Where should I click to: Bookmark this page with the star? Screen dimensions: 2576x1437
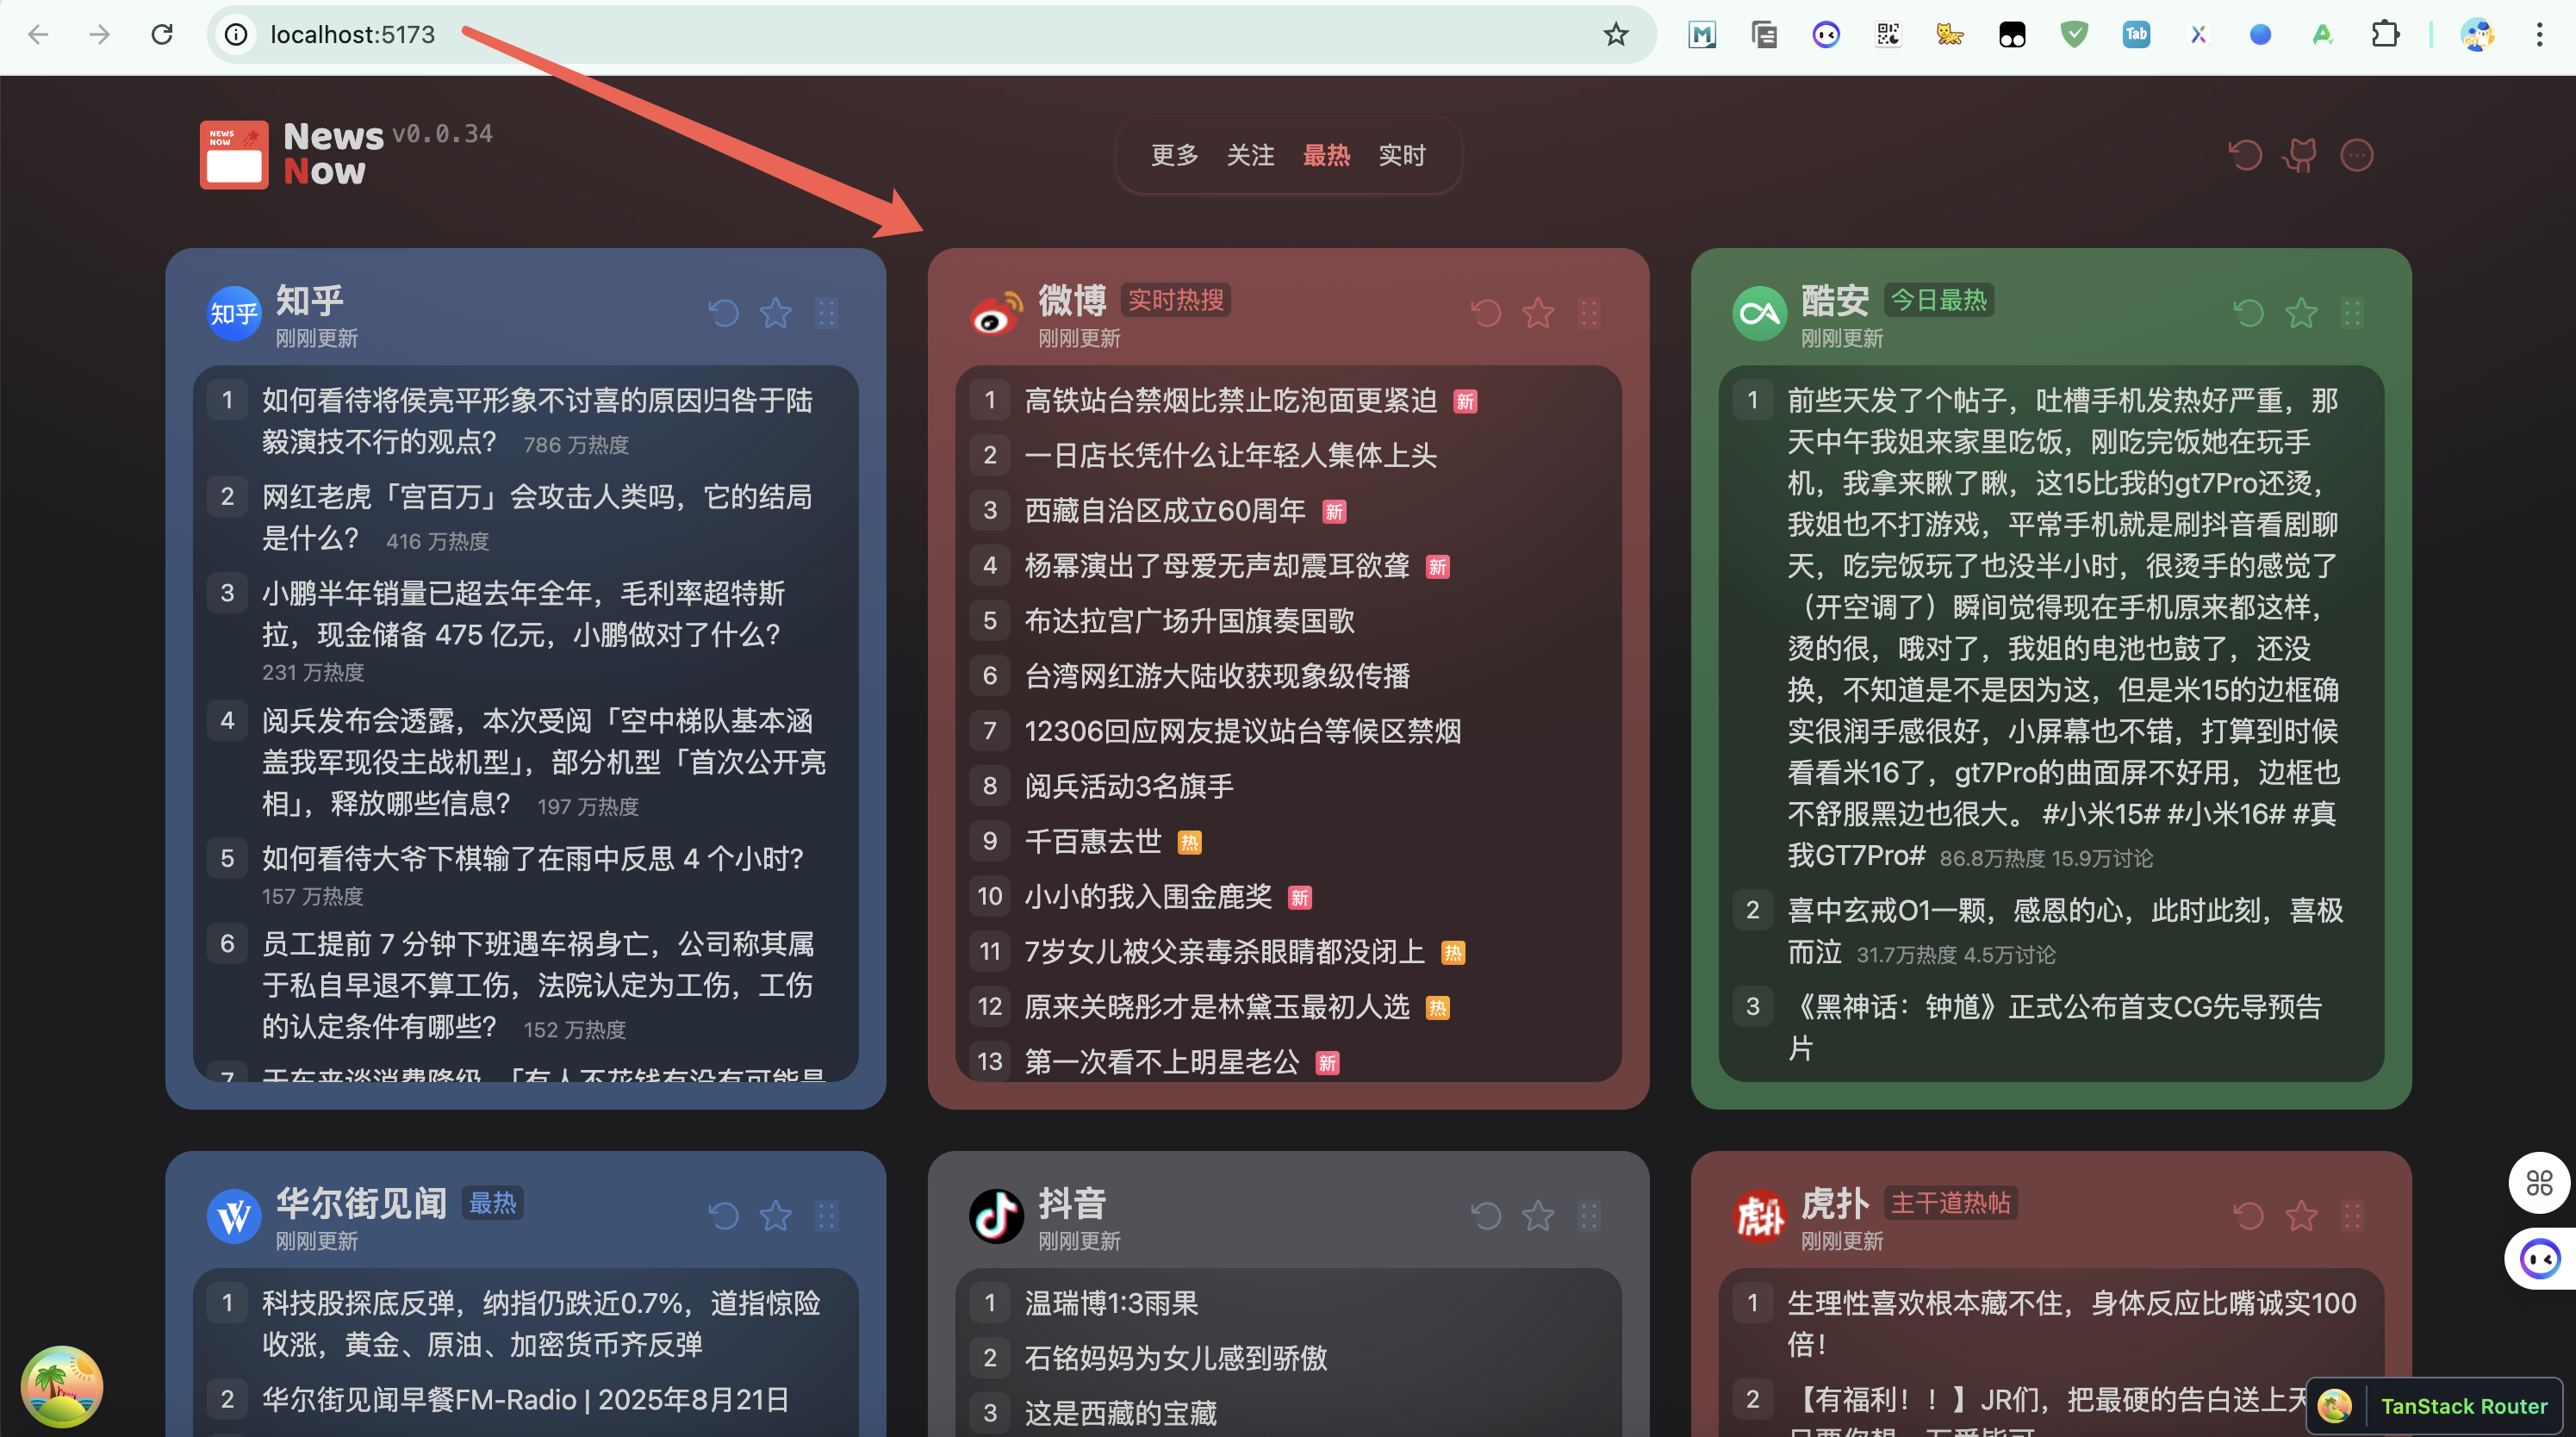point(1616,35)
